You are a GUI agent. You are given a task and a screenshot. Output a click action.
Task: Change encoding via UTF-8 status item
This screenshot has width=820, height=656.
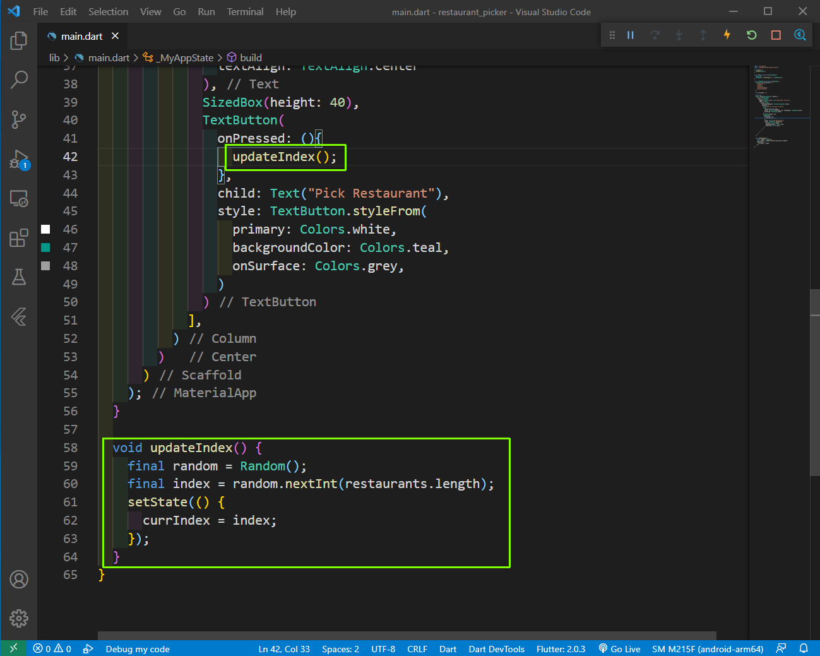coord(383,648)
